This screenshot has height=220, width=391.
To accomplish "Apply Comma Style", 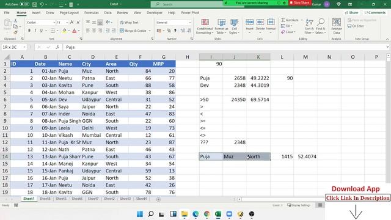I will pyautogui.click(x=175, y=31).
